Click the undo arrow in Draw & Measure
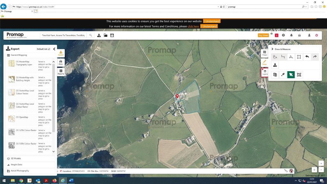This screenshot has width=327, height=184. (307, 57)
